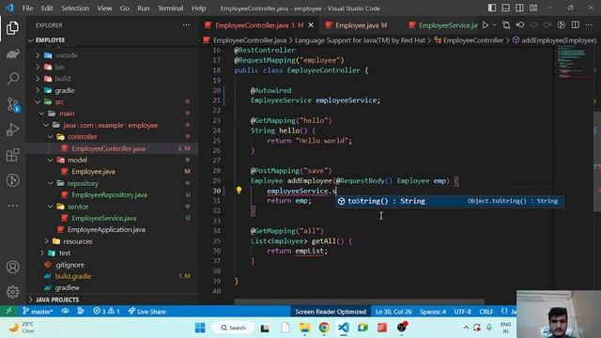Toggle the bottom panel layout icon
This screenshot has width=601, height=338.
(506, 8)
